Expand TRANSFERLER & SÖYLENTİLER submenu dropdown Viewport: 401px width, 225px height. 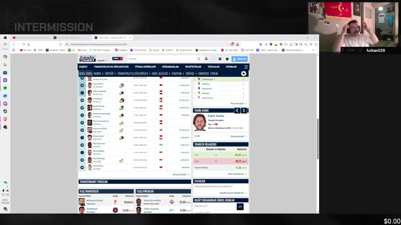(134, 73)
